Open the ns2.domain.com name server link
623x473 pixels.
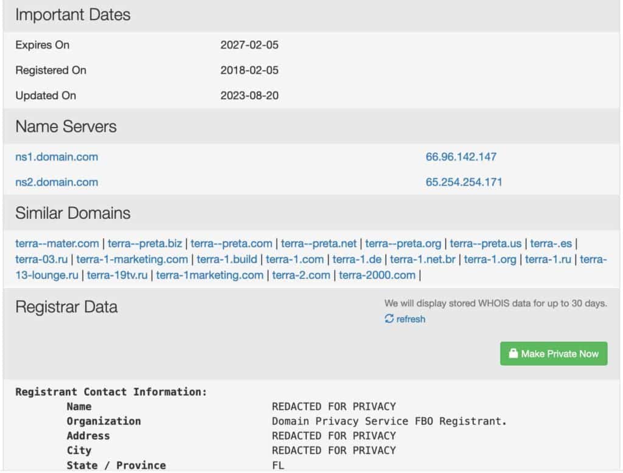pos(57,182)
